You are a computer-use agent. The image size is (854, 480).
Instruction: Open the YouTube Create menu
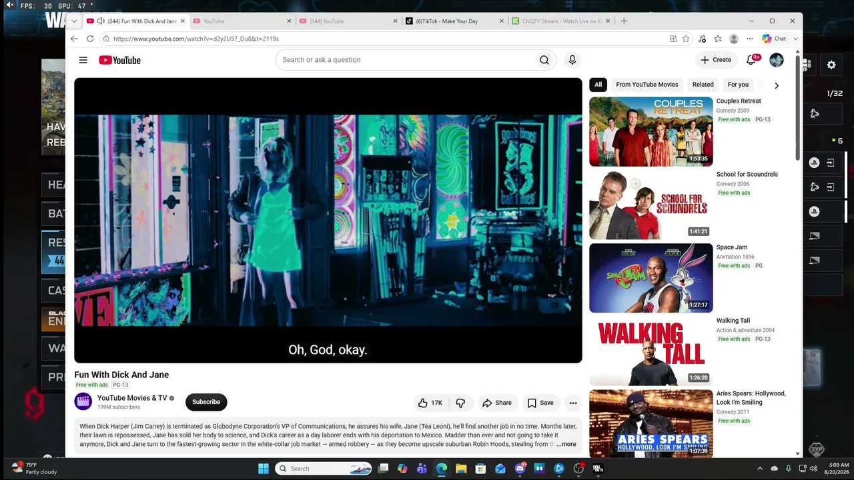click(x=716, y=60)
